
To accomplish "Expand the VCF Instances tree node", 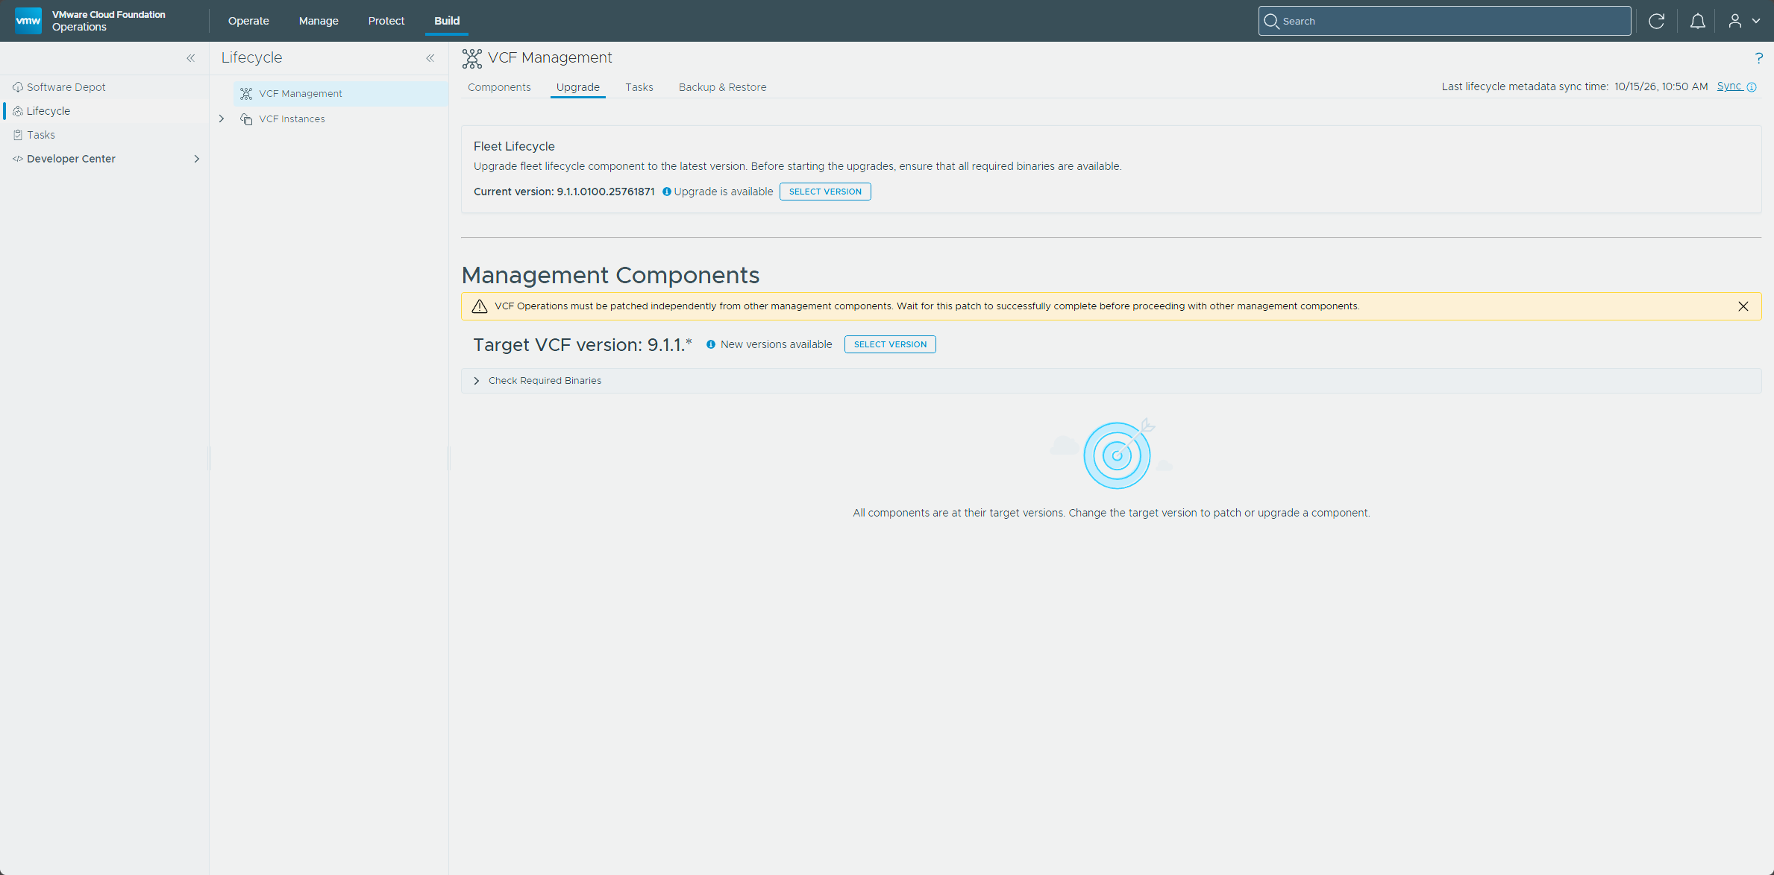I will point(222,119).
